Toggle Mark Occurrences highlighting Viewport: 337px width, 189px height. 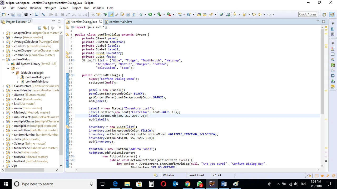click(111, 14)
